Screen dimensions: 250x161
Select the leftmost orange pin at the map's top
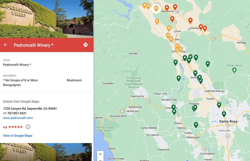144,5
